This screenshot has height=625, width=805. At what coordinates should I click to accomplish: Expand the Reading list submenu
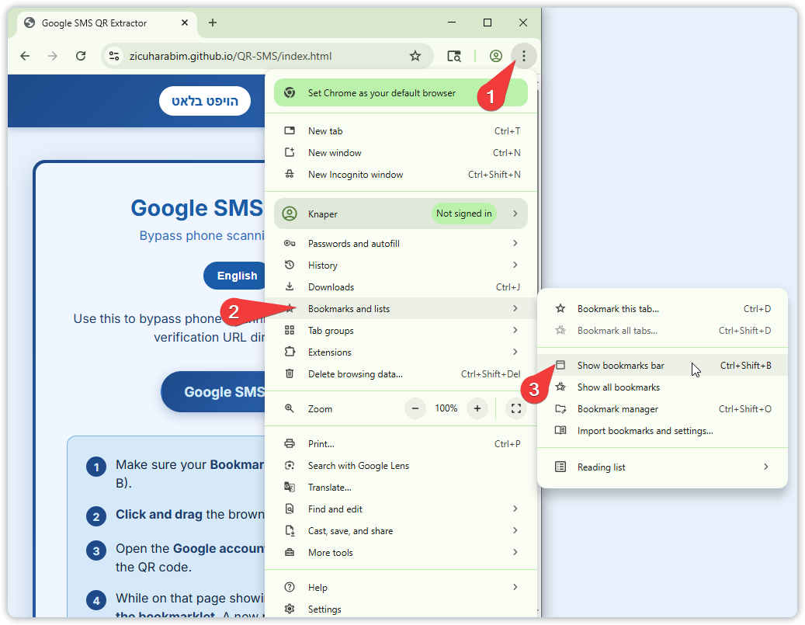pos(662,467)
